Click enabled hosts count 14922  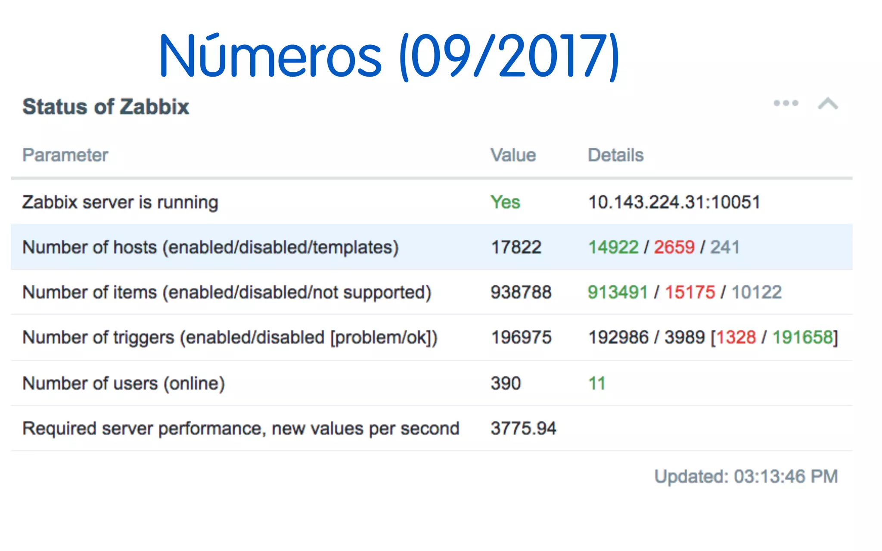coord(613,248)
